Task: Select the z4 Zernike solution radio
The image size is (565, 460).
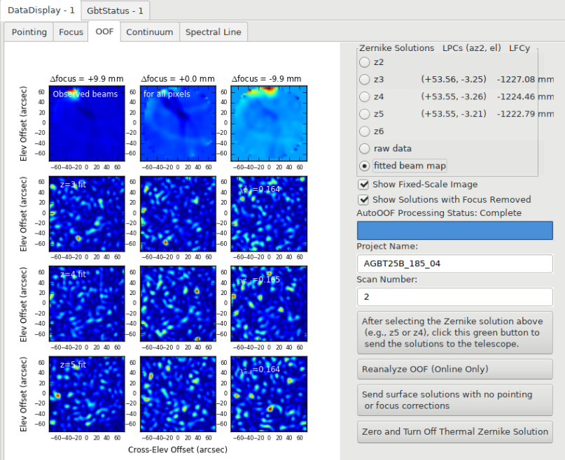Action: pyautogui.click(x=372, y=96)
